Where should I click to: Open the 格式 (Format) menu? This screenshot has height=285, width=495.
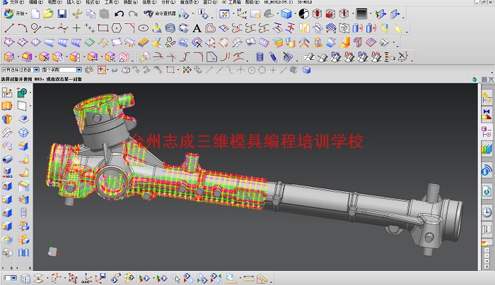(92, 2)
